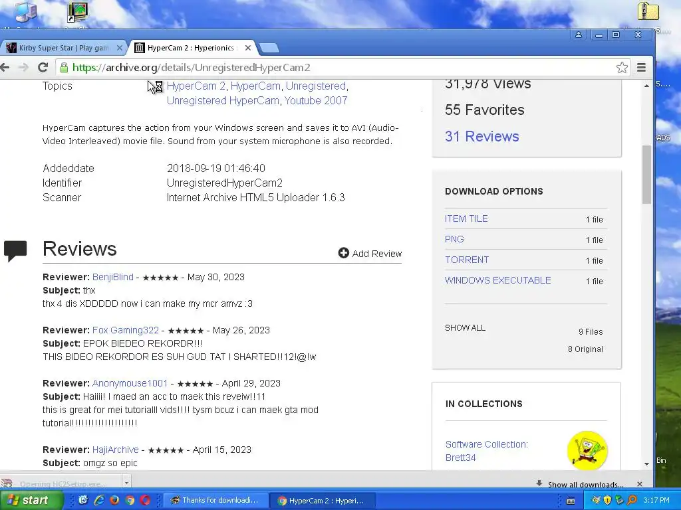681x510 pixels.
Task: Click Show all downloads
Action: point(585,484)
